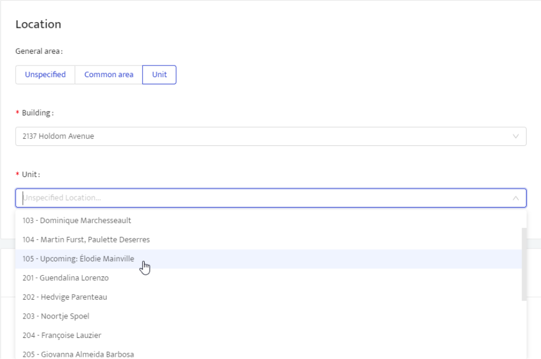The image size is (541, 359).
Task: Collapse the Unit list with the up chevron
Action: (x=516, y=198)
